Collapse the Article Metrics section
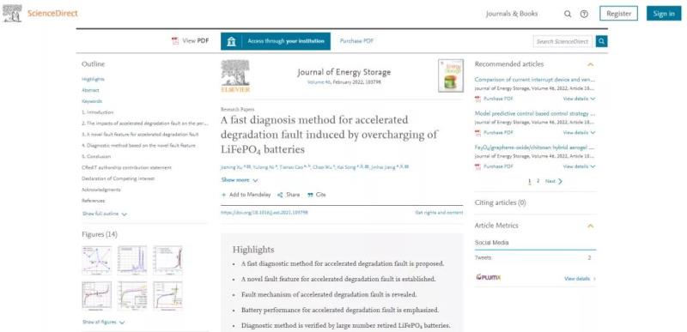The height and width of the screenshot is (332, 687). click(x=590, y=226)
